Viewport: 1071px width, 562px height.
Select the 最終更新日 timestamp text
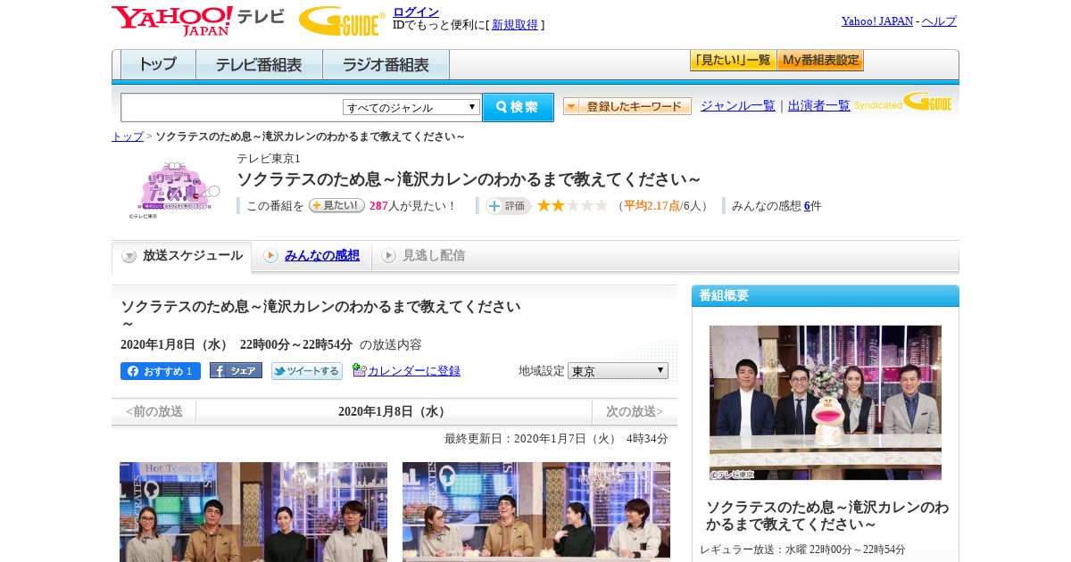pos(556,439)
